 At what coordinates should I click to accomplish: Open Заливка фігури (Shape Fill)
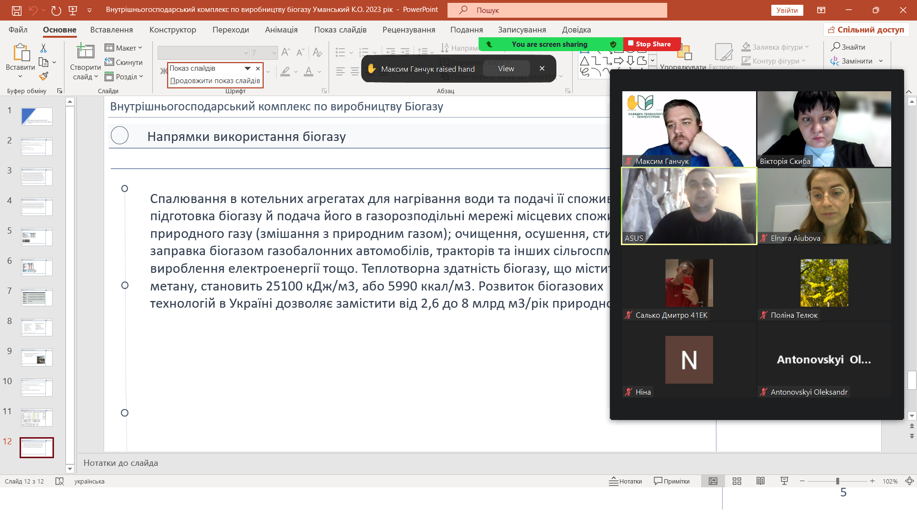[x=746, y=46]
